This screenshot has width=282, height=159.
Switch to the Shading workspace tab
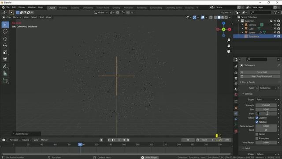116,8
